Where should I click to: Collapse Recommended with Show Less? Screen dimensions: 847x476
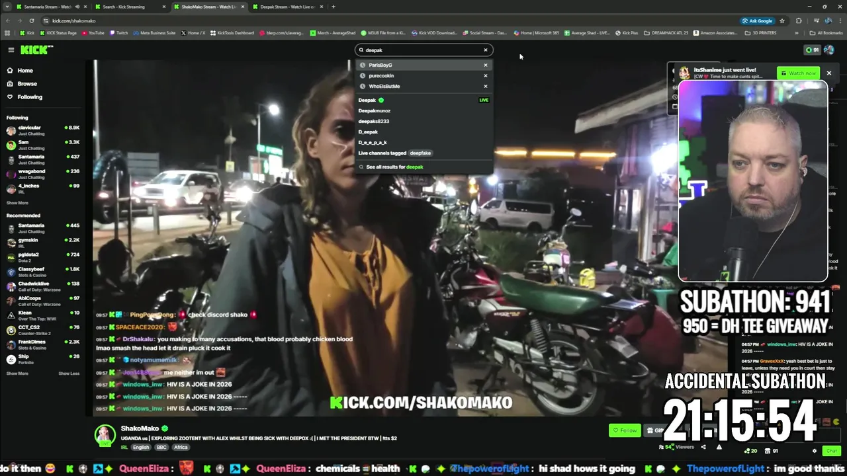coord(69,374)
